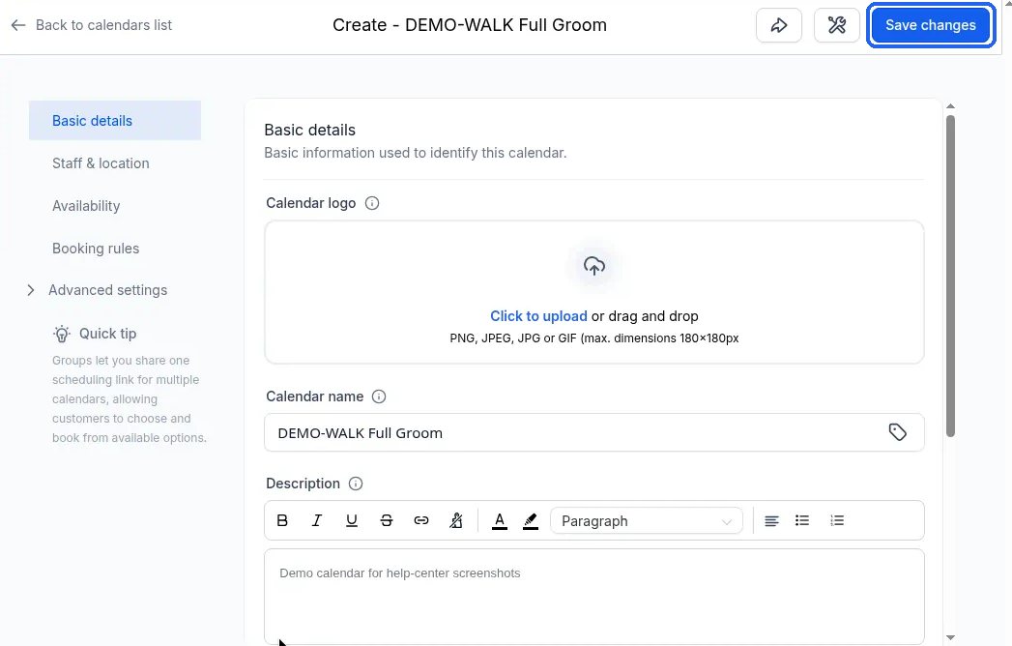Screen dimensions: 1012x646
Task: Click the scrollbar down arrow
Action: [950, 637]
